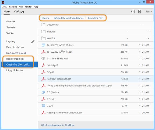Image resolution: width=155 pixels, height=130 pixels.
Task: Click the 13 MB size value
Action: pos(124,79)
